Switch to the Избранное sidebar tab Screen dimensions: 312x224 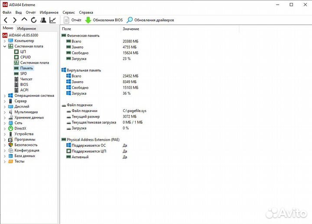coord(26,29)
